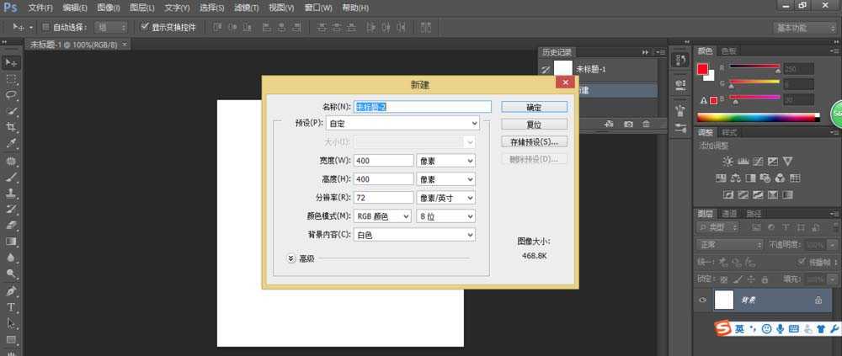Click the red foreground color swatch
Screen dimensions: 842x356
702,69
